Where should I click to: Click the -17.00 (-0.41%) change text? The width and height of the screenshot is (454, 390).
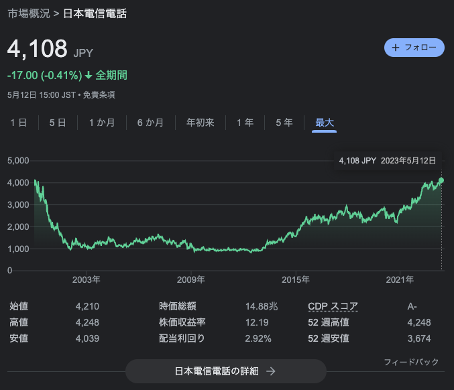[x=45, y=76]
